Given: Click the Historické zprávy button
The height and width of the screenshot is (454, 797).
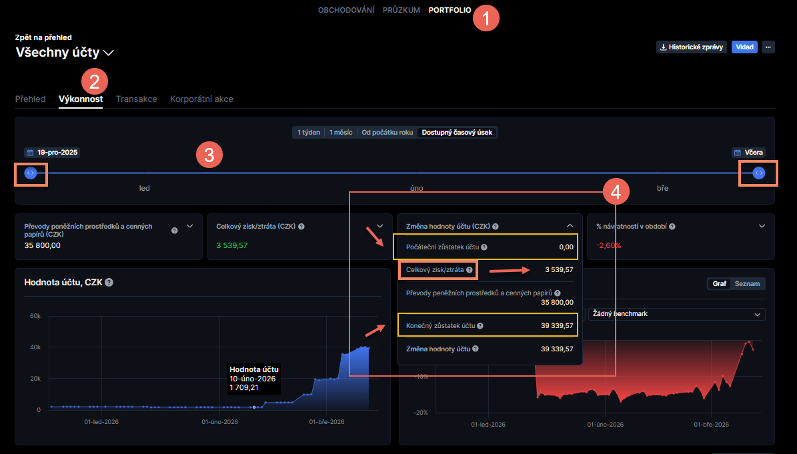Looking at the screenshot, I should pyautogui.click(x=691, y=47).
